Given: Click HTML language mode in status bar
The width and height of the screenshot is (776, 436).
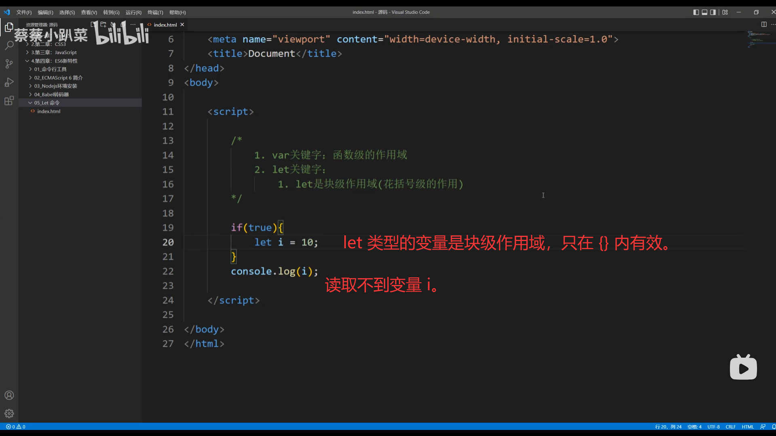Looking at the screenshot, I should point(748,427).
